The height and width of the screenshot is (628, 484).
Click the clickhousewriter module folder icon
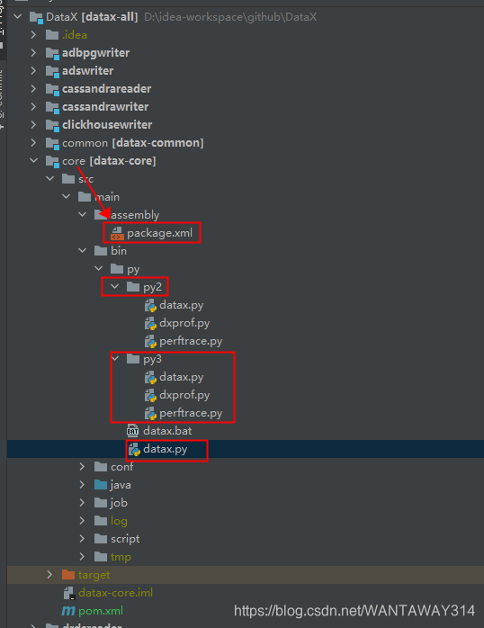52,125
